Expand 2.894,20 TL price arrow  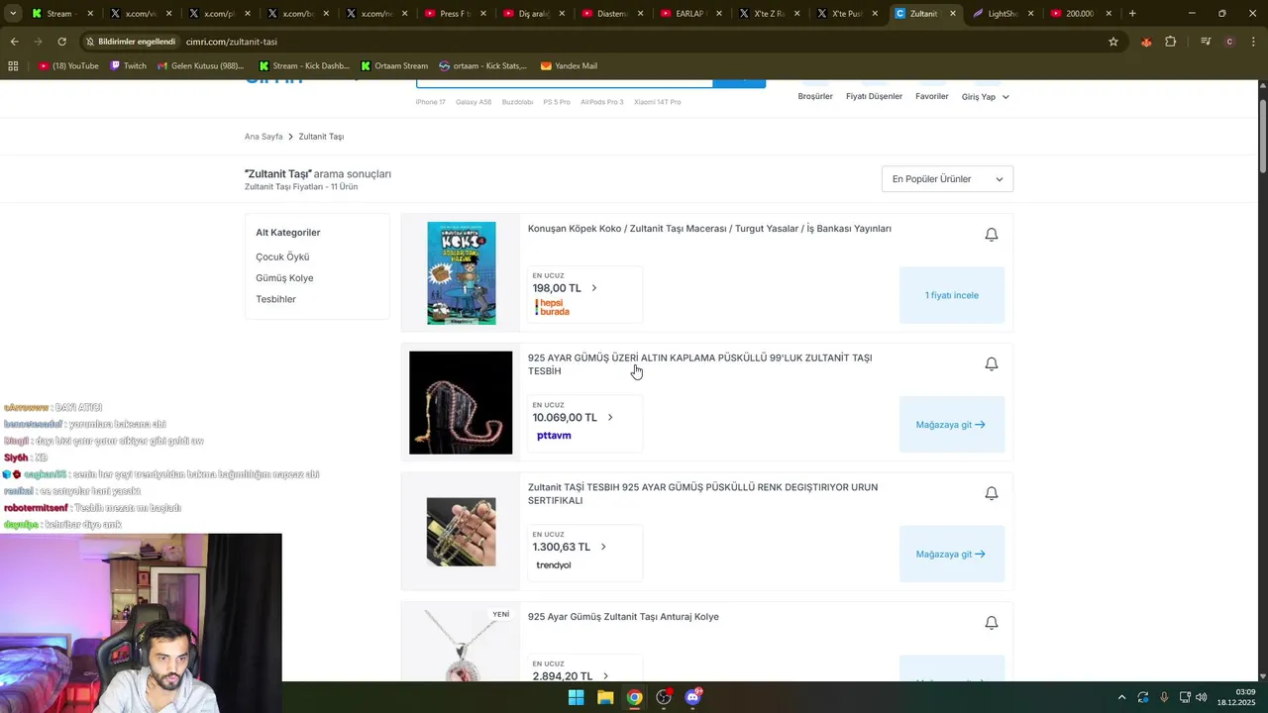click(606, 676)
